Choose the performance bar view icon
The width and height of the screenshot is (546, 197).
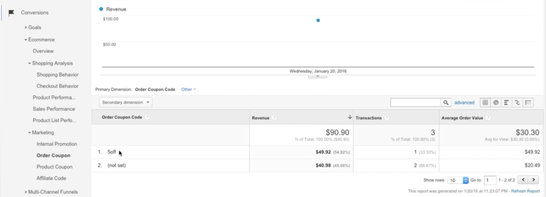[506, 102]
